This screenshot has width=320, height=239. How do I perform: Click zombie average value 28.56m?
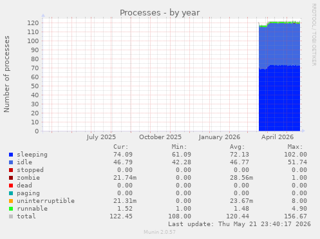click(x=241, y=178)
